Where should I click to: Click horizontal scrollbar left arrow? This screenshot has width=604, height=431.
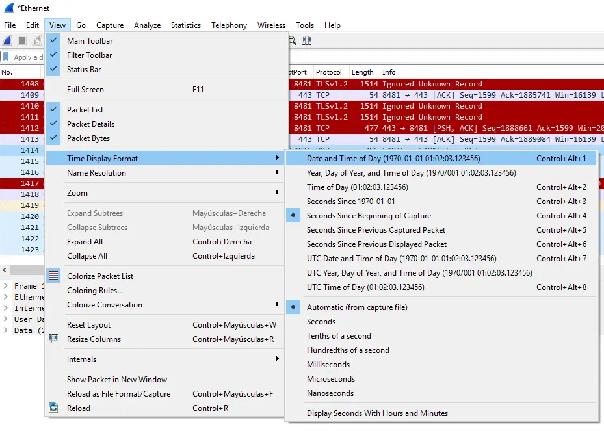point(5,270)
